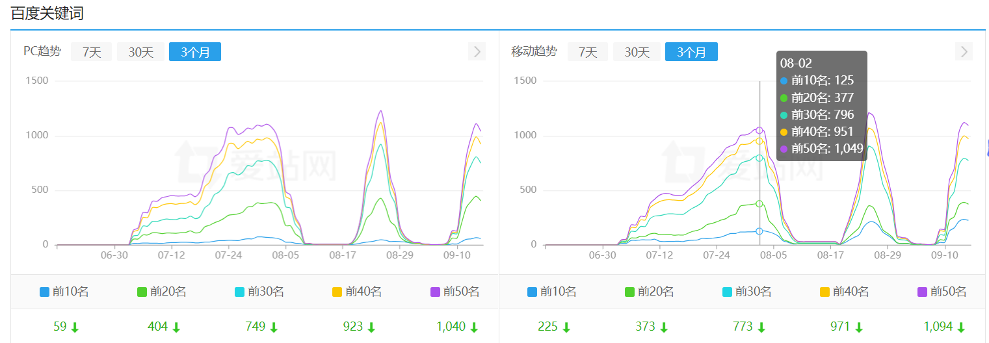
Task: Click mobile value 971 under 前40名
Action: (840, 326)
